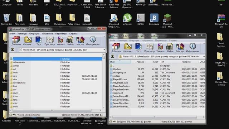Open Файл menu in minecraft.jar window
This screenshot has height=129, width=229.
pyautogui.click(x=13, y=34)
